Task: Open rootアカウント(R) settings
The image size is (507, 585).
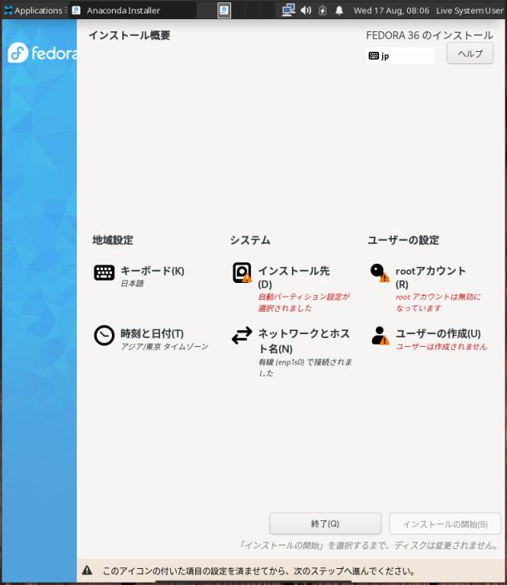Action: pyautogui.click(x=430, y=277)
